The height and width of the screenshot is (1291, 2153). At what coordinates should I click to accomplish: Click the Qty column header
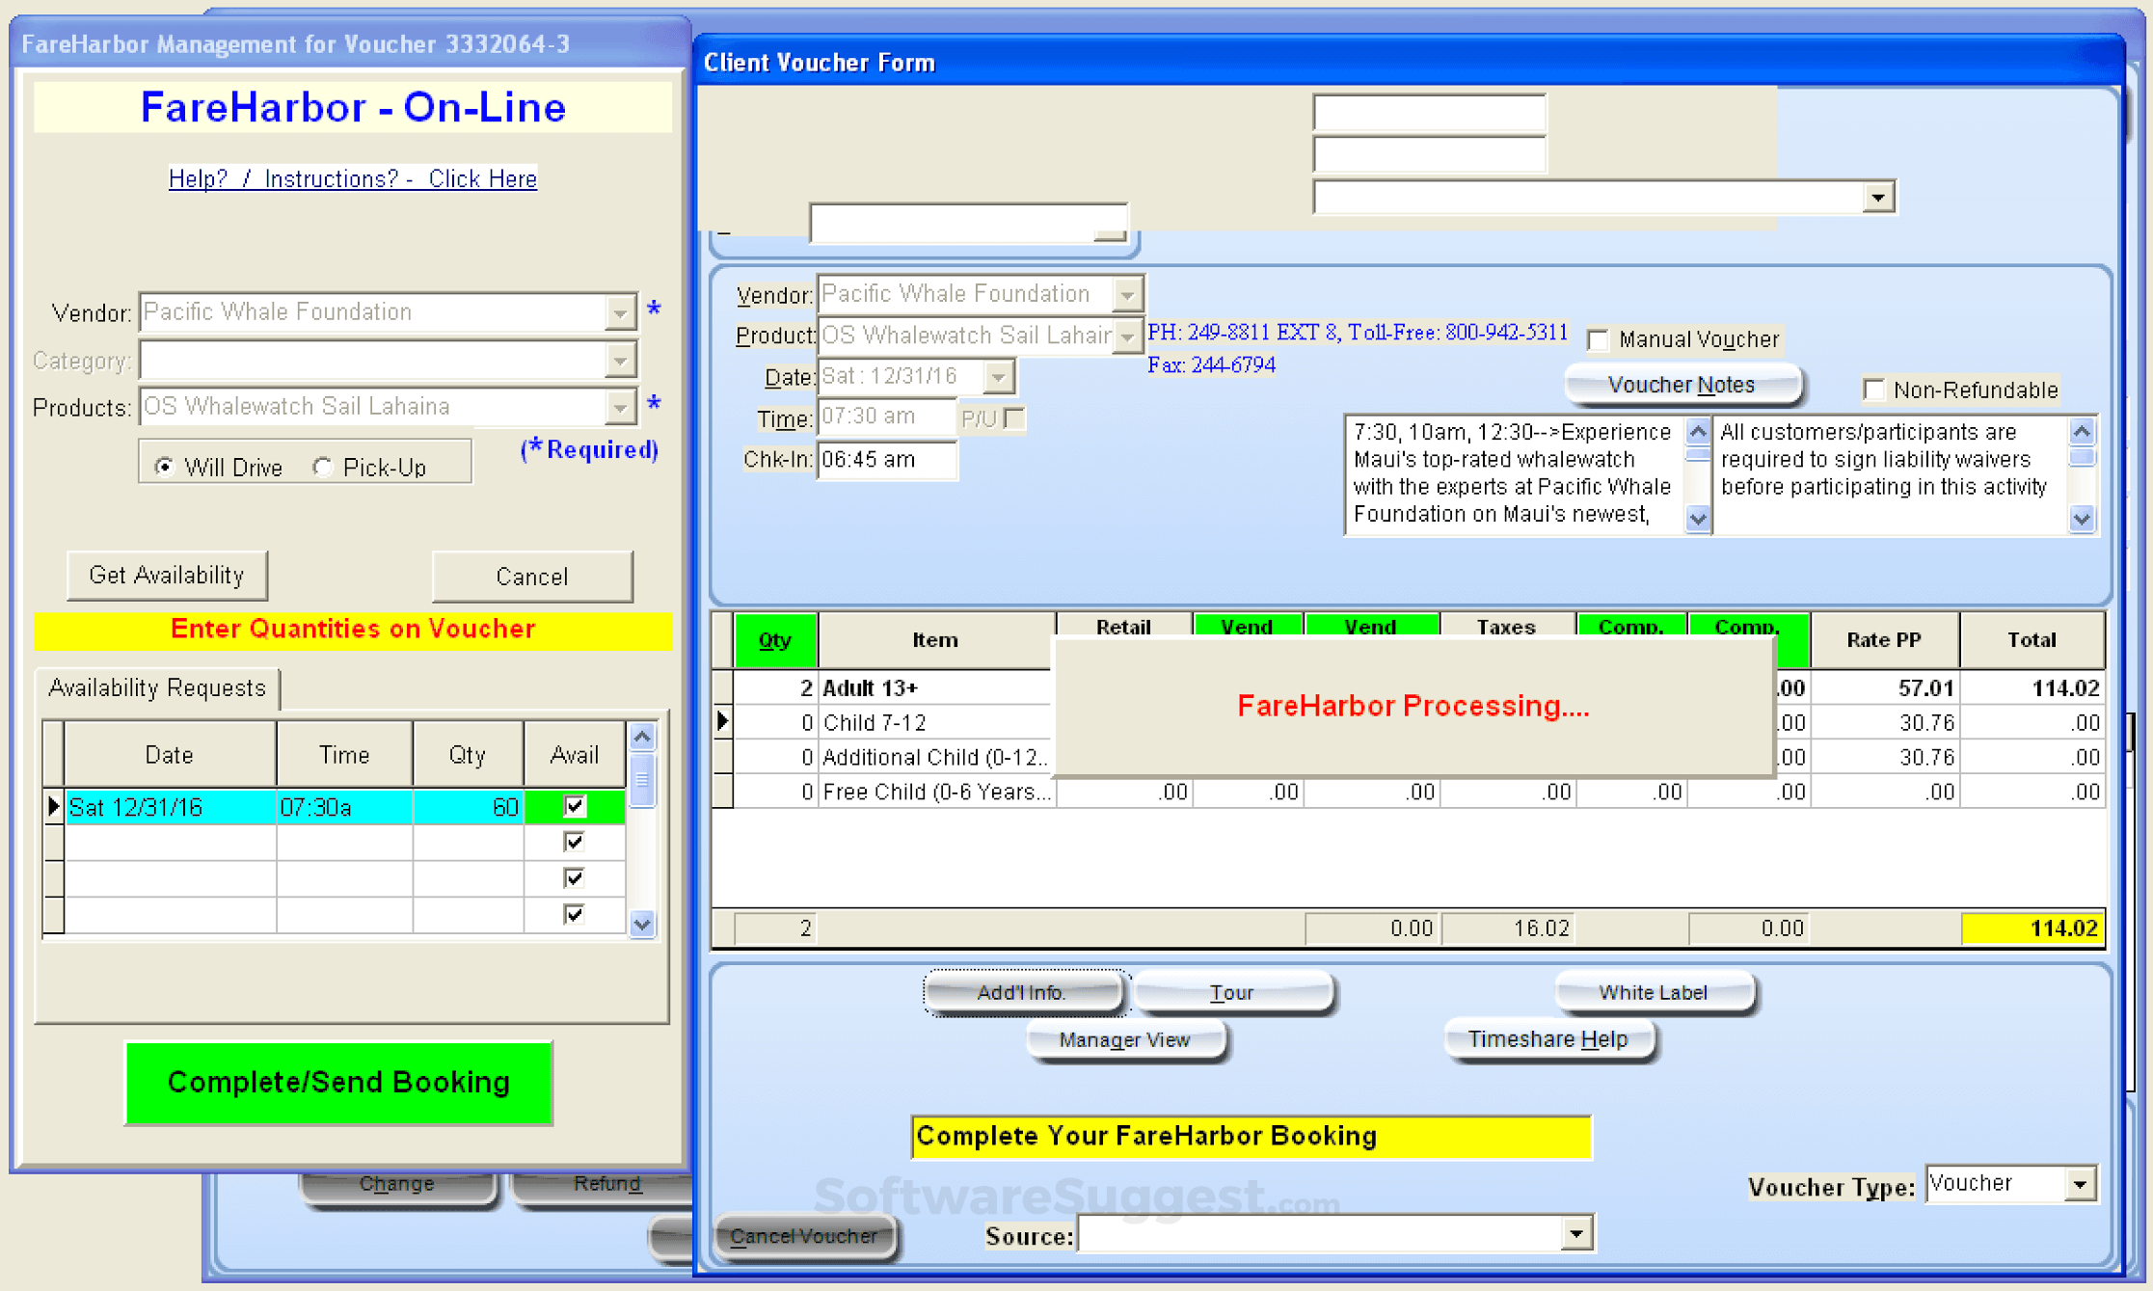pos(774,639)
